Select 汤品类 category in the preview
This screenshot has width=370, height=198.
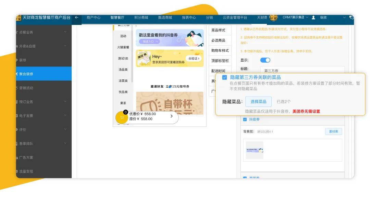123,70
